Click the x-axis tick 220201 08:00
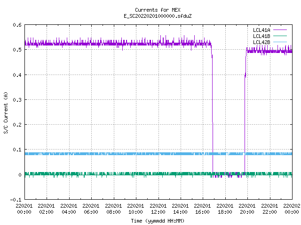 point(113,209)
